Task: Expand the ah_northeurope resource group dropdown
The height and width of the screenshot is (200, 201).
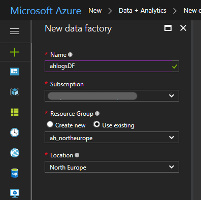Action: tap(112, 138)
